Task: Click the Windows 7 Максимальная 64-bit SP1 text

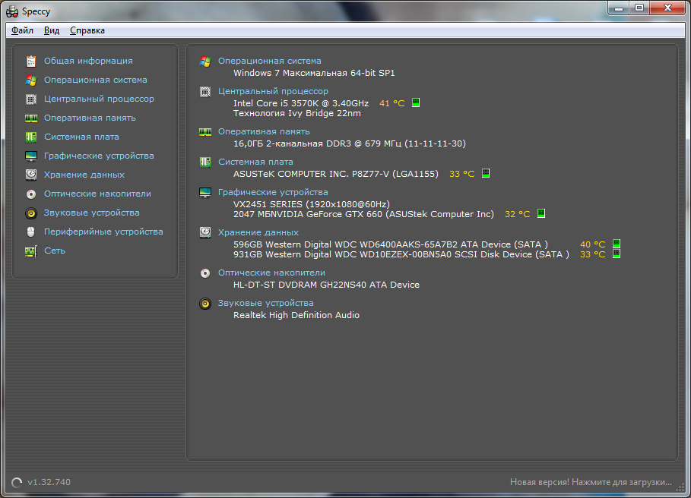Action: (x=314, y=73)
